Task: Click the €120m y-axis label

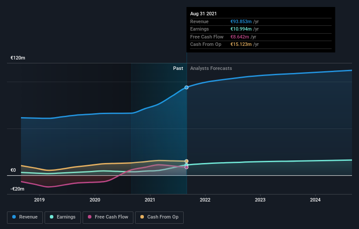Action: click(x=17, y=58)
